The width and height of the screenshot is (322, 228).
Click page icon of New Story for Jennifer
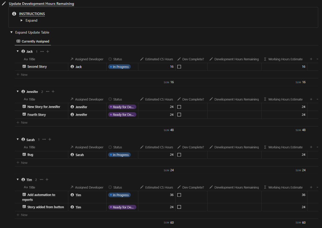(x=24, y=107)
